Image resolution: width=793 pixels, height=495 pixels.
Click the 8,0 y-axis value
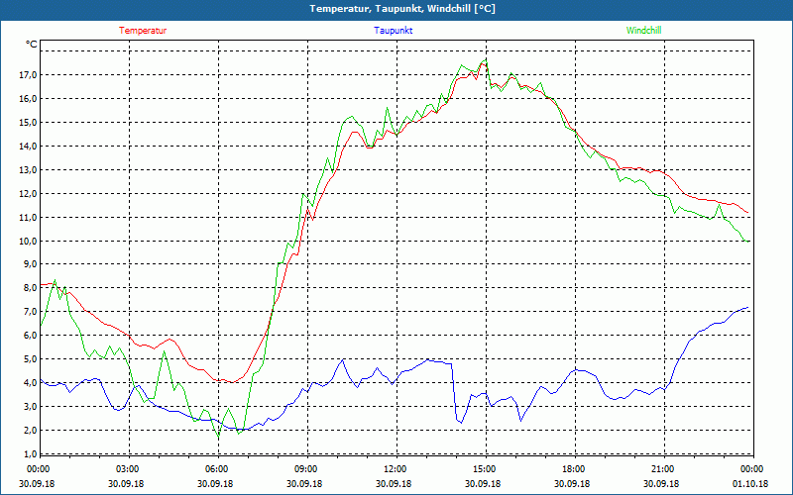pos(31,287)
